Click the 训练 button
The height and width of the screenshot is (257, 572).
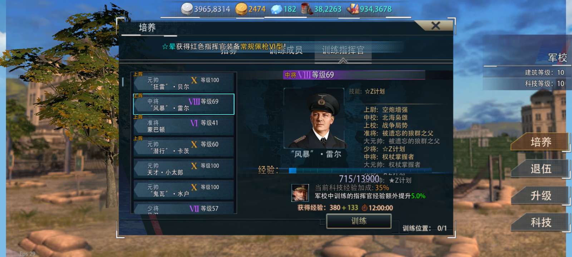[x=359, y=221]
